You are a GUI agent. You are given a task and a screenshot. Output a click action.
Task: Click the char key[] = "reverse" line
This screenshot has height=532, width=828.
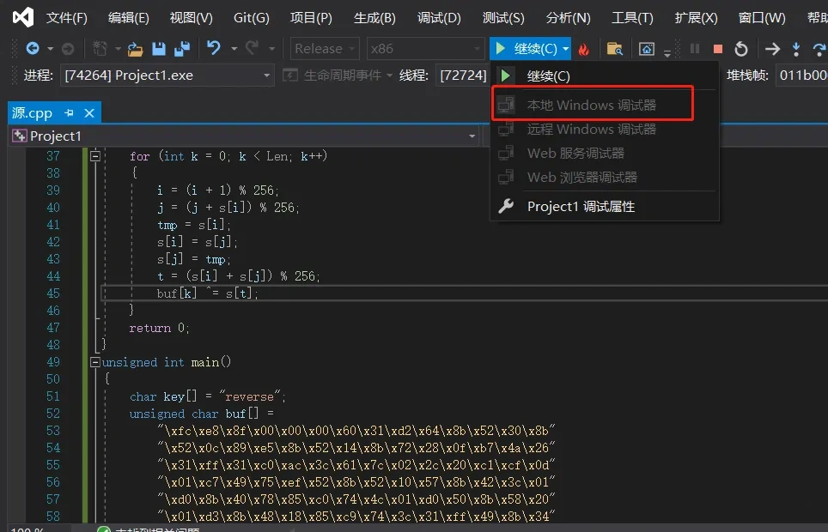tap(208, 396)
